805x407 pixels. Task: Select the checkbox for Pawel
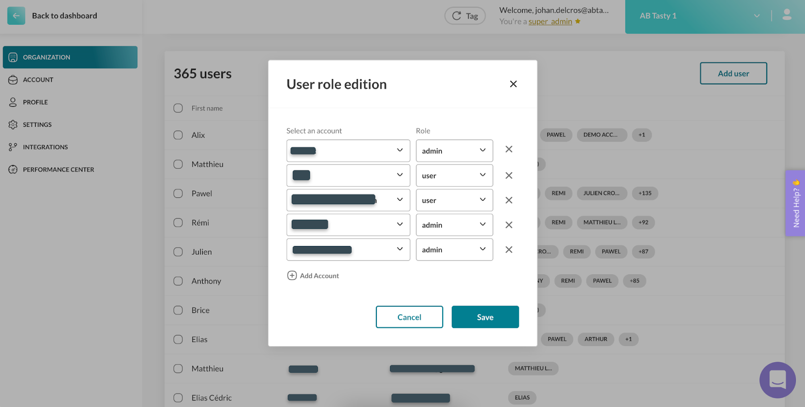tap(178, 193)
